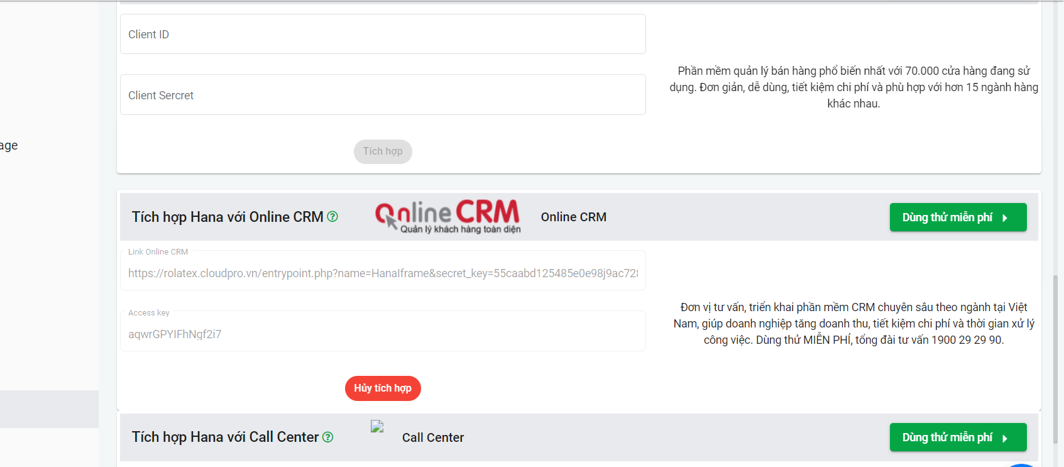Click the broken Call Center logo image

tap(377, 427)
